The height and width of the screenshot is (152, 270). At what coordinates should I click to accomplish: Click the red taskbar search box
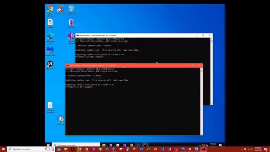31,149
